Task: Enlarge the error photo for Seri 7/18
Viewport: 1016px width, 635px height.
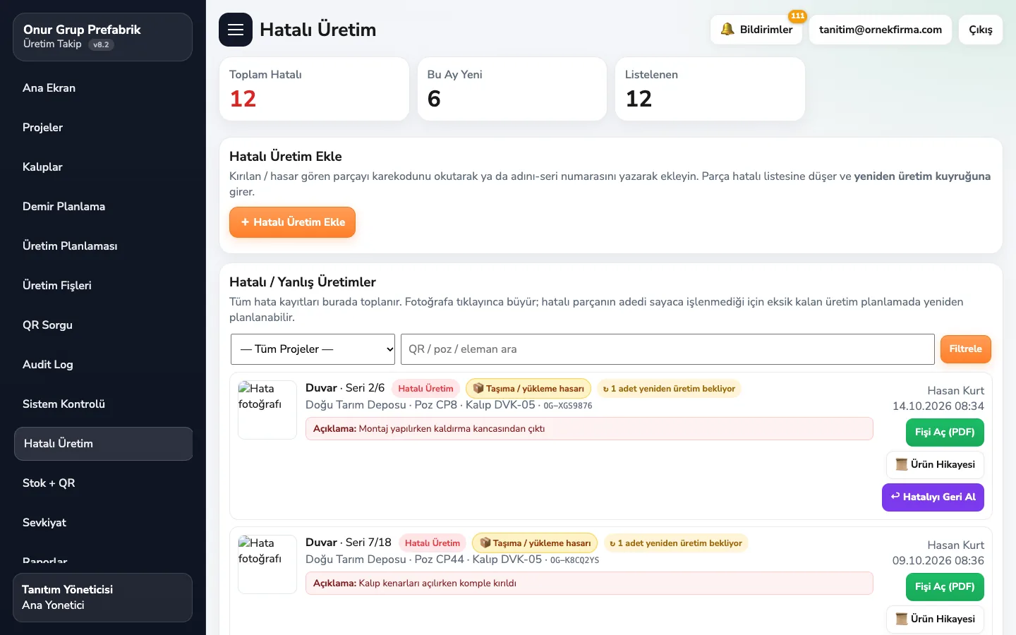Action: [x=267, y=564]
